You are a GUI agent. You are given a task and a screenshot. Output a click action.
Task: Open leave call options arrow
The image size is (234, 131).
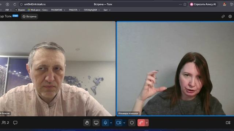pyautogui.click(x=147, y=123)
